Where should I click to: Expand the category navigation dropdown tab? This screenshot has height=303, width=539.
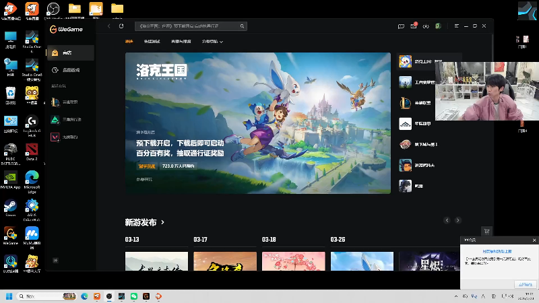pyautogui.click(x=212, y=42)
